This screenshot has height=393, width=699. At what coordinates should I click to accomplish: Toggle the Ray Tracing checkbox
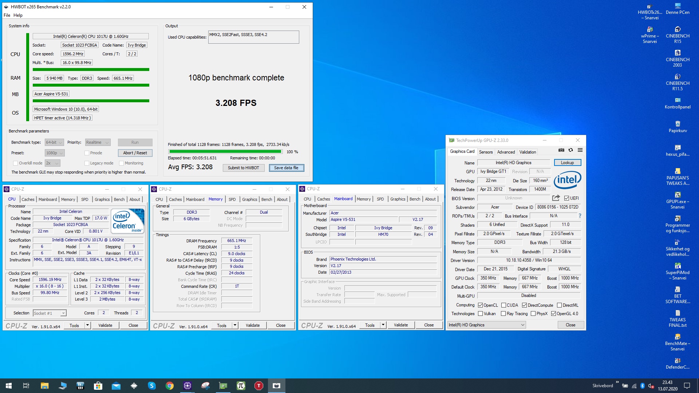click(503, 314)
